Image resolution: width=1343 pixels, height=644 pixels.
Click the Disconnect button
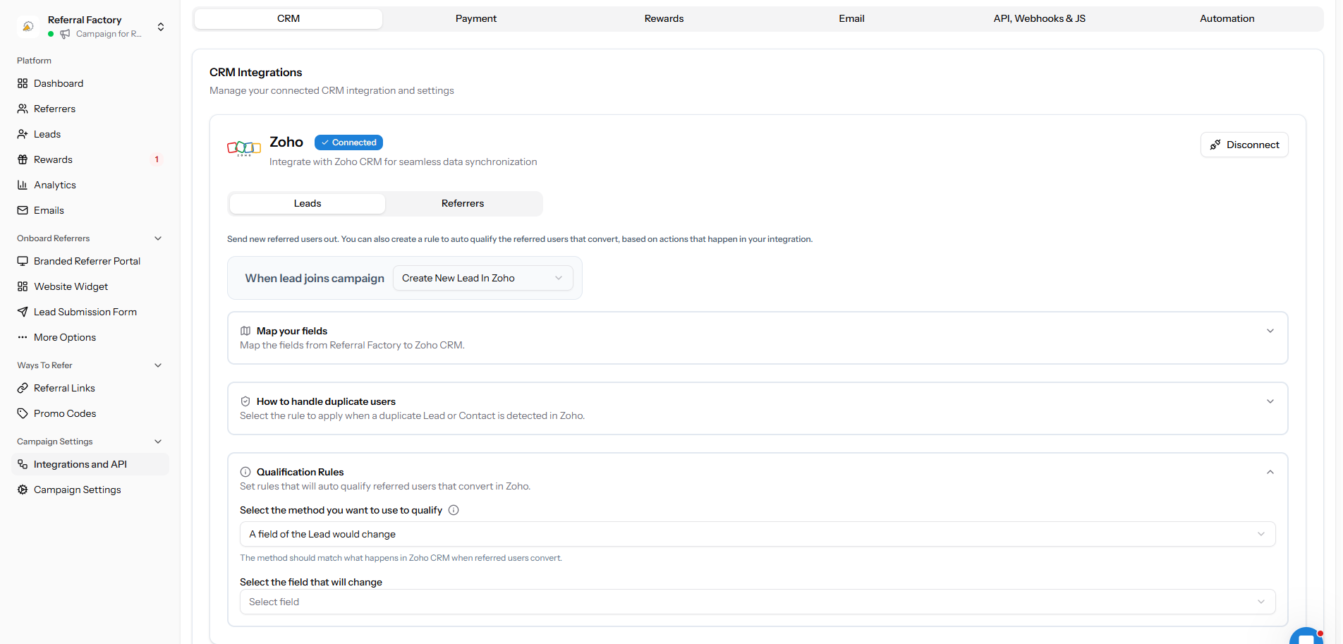click(x=1244, y=145)
